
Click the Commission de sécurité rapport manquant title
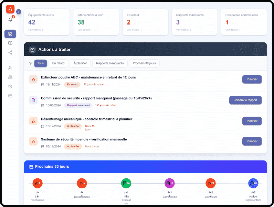click(96, 98)
